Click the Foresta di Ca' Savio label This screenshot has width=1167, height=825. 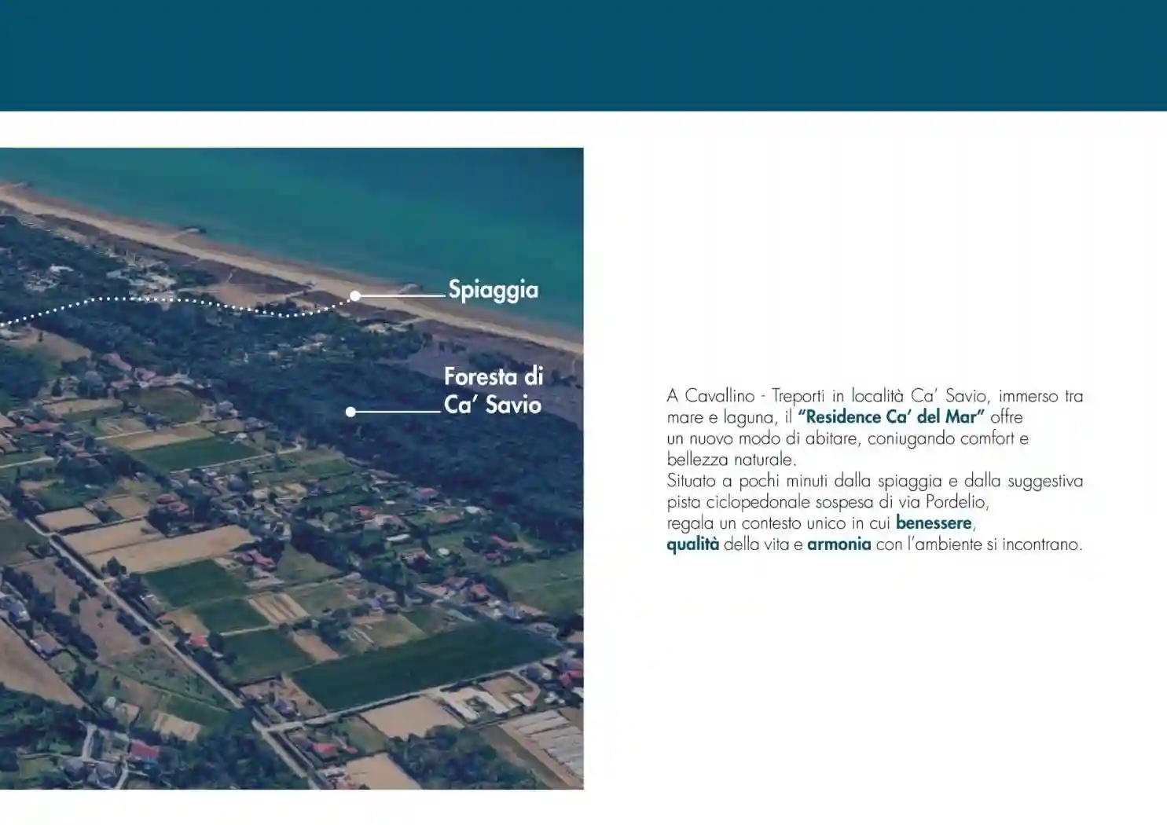click(494, 390)
